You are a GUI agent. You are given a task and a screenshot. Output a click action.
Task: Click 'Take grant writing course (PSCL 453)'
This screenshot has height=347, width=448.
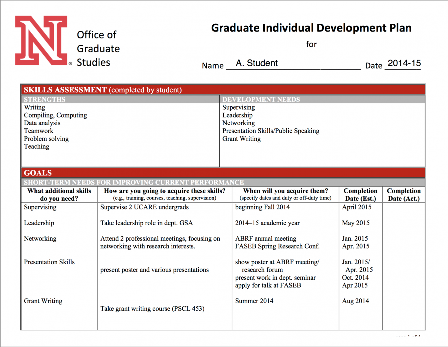pyautogui.click(x=152, y=309)
